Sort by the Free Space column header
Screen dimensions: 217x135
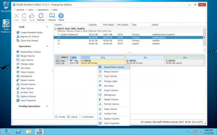[109, 25]
